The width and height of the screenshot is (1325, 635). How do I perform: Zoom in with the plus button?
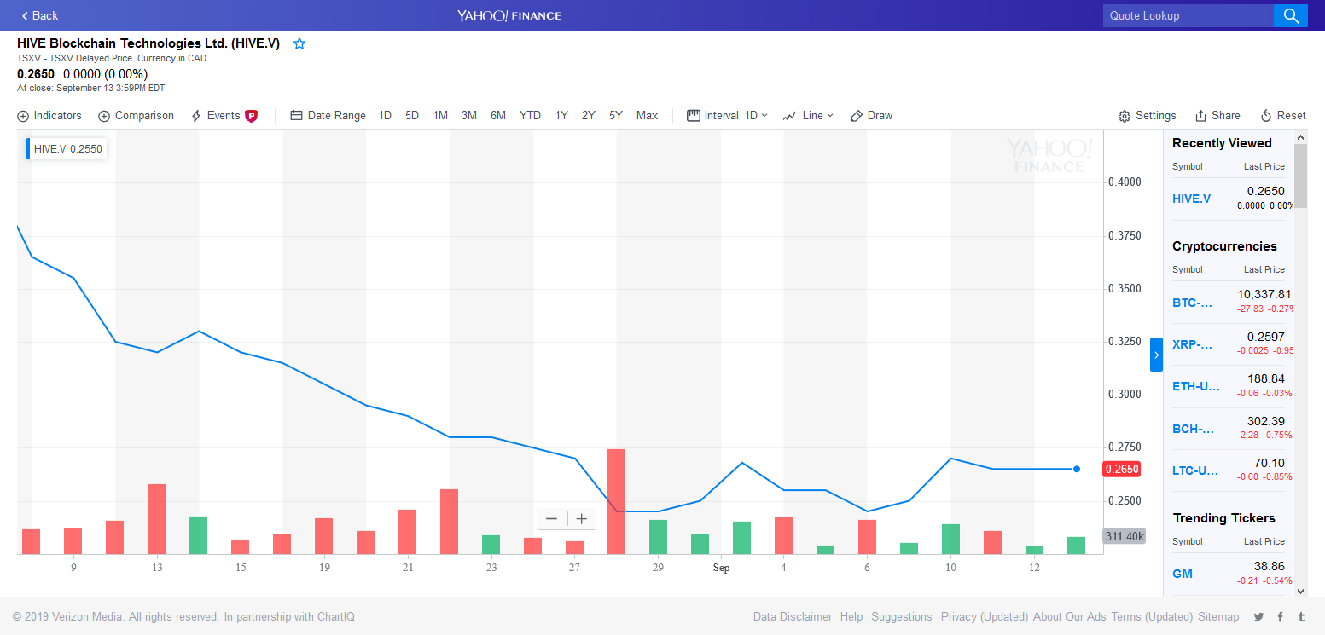(x=582, y=518)
